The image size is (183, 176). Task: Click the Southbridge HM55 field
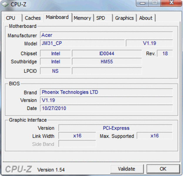tap(107, 62)
